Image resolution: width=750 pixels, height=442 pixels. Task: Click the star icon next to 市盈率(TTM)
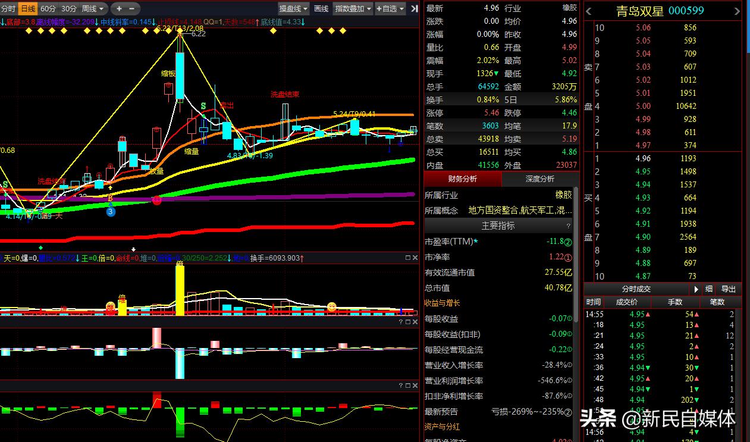(476, 242)
